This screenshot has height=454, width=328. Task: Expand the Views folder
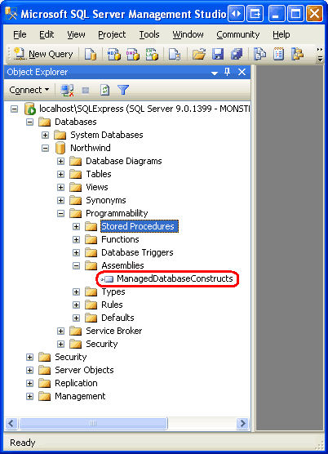coord(60,187)
